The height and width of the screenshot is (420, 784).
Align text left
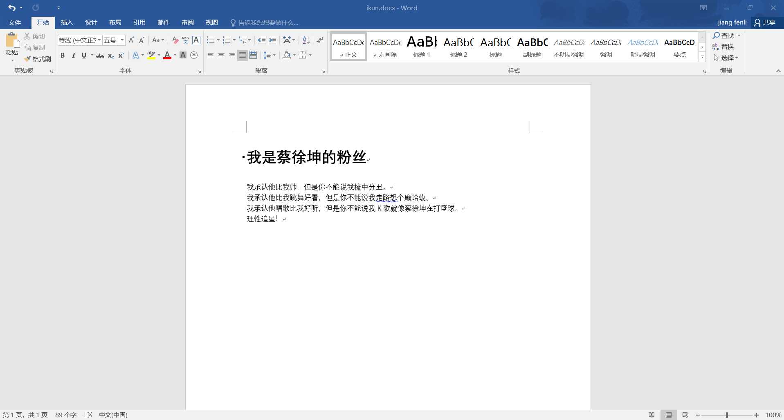(x=211, y=55)
